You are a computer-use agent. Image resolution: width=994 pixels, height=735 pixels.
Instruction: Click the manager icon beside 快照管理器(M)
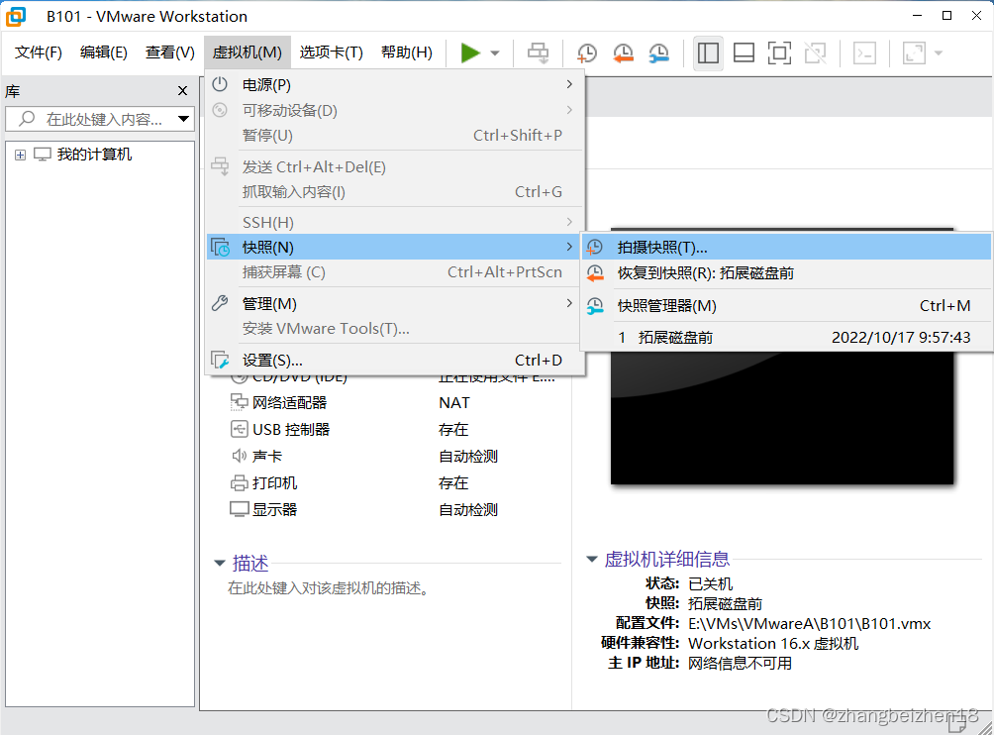pyautogui.click(x=595, y=306)
